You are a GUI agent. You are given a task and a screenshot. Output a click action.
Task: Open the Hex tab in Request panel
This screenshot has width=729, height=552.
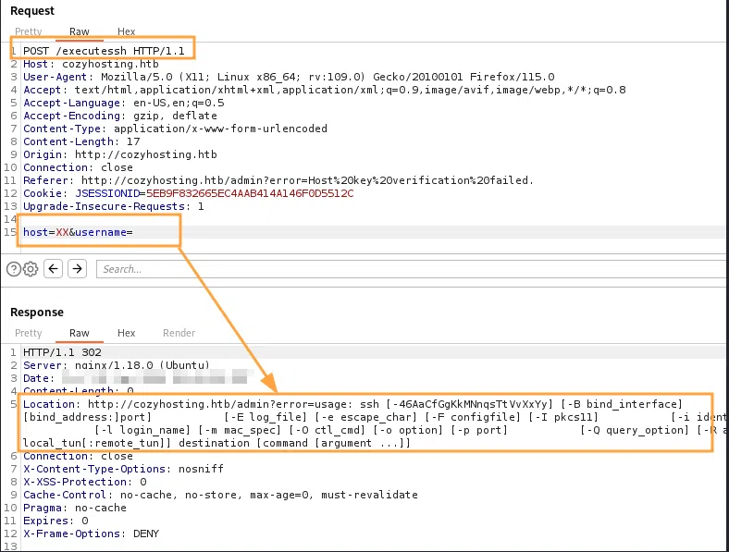point(126,31)
